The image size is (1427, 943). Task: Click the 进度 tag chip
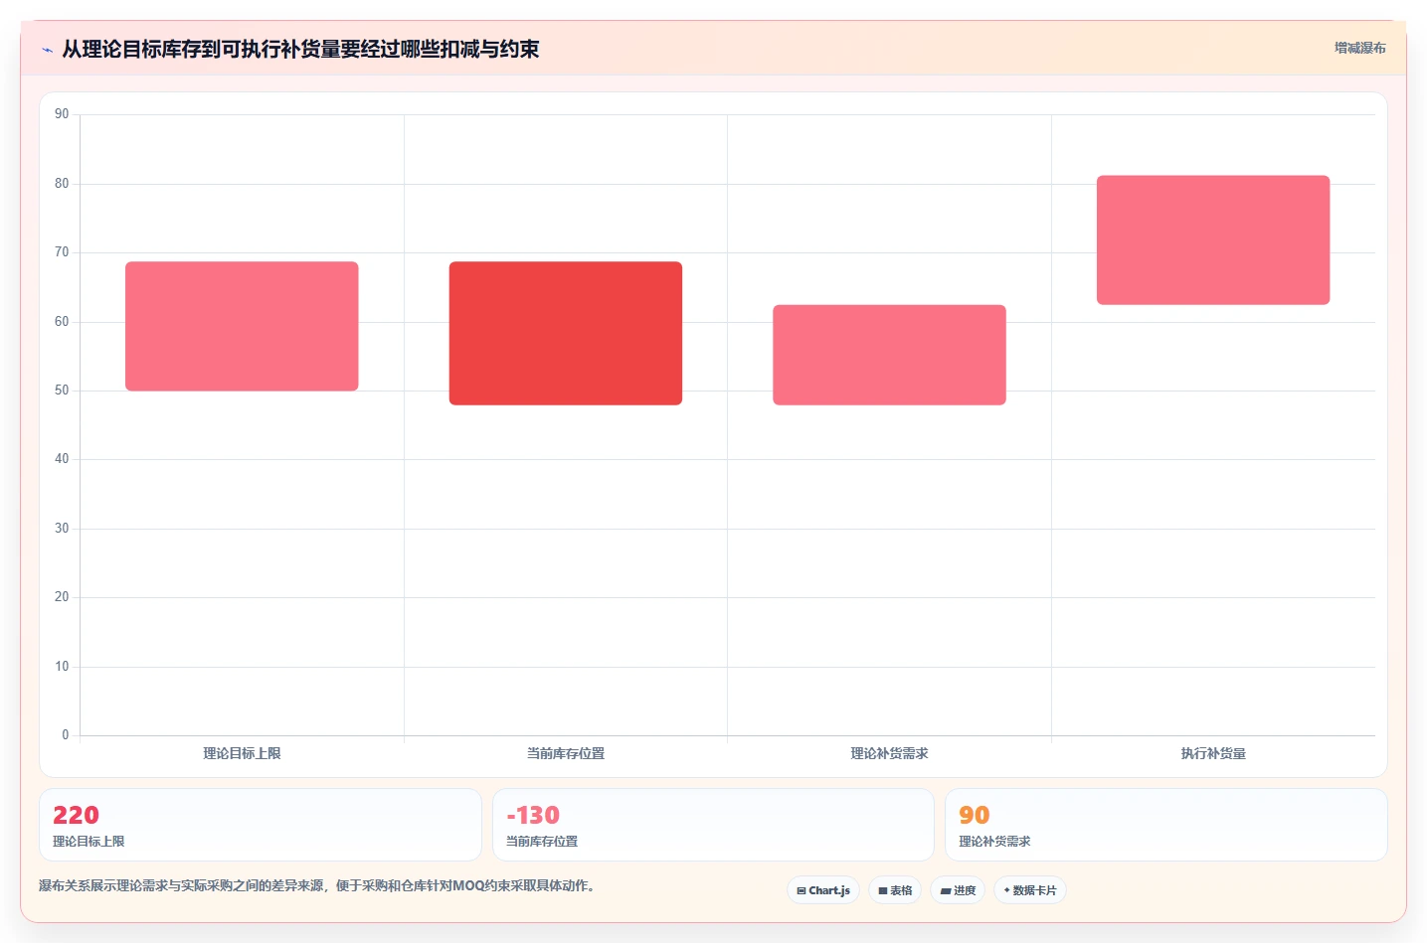click(958, 890)
